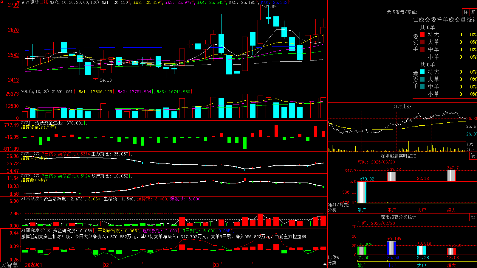
Task: Click the intraday mini chart in 分时走势
Action: click(397, 131)
